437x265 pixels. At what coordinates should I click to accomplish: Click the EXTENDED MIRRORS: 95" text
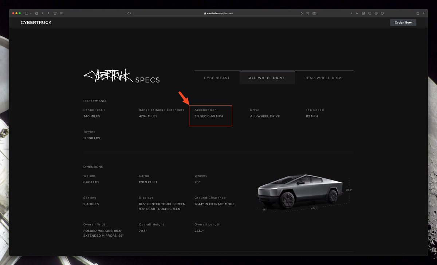click(104, 236)
